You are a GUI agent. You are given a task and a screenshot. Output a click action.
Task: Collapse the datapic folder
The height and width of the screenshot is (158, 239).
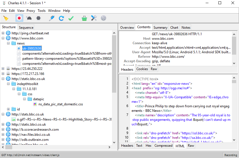pos(24,99)
